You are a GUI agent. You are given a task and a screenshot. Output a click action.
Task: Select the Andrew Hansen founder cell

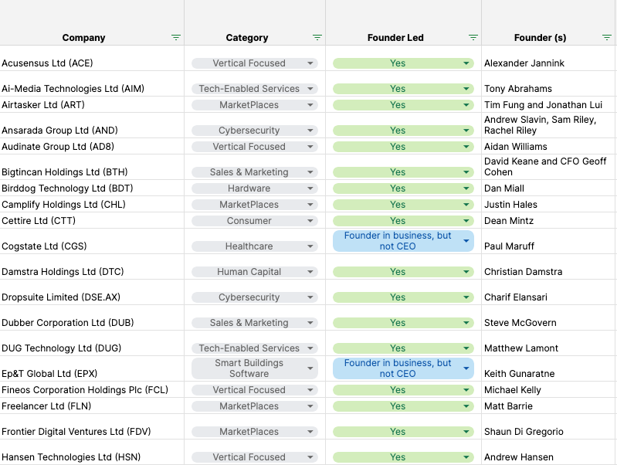pyautogui.click(x=549, y=452)
